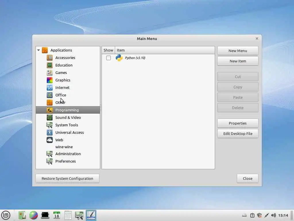
Task: Click the Python logo icon
Action: click(119, 58)
